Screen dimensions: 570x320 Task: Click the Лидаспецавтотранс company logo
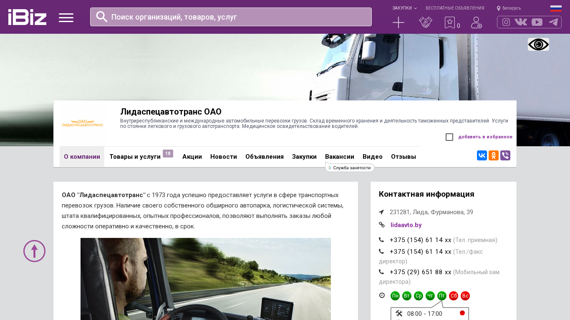[x=83, y=124]
